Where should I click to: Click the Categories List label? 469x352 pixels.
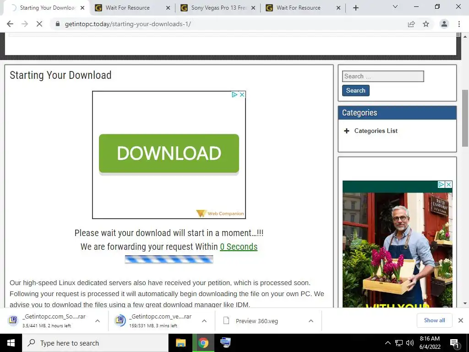click(x=376, y=131)
